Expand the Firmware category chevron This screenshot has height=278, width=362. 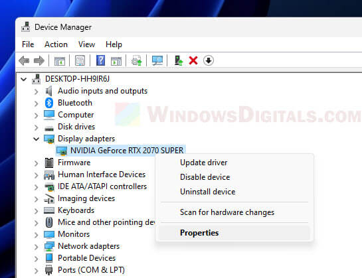tap(37, 163)
